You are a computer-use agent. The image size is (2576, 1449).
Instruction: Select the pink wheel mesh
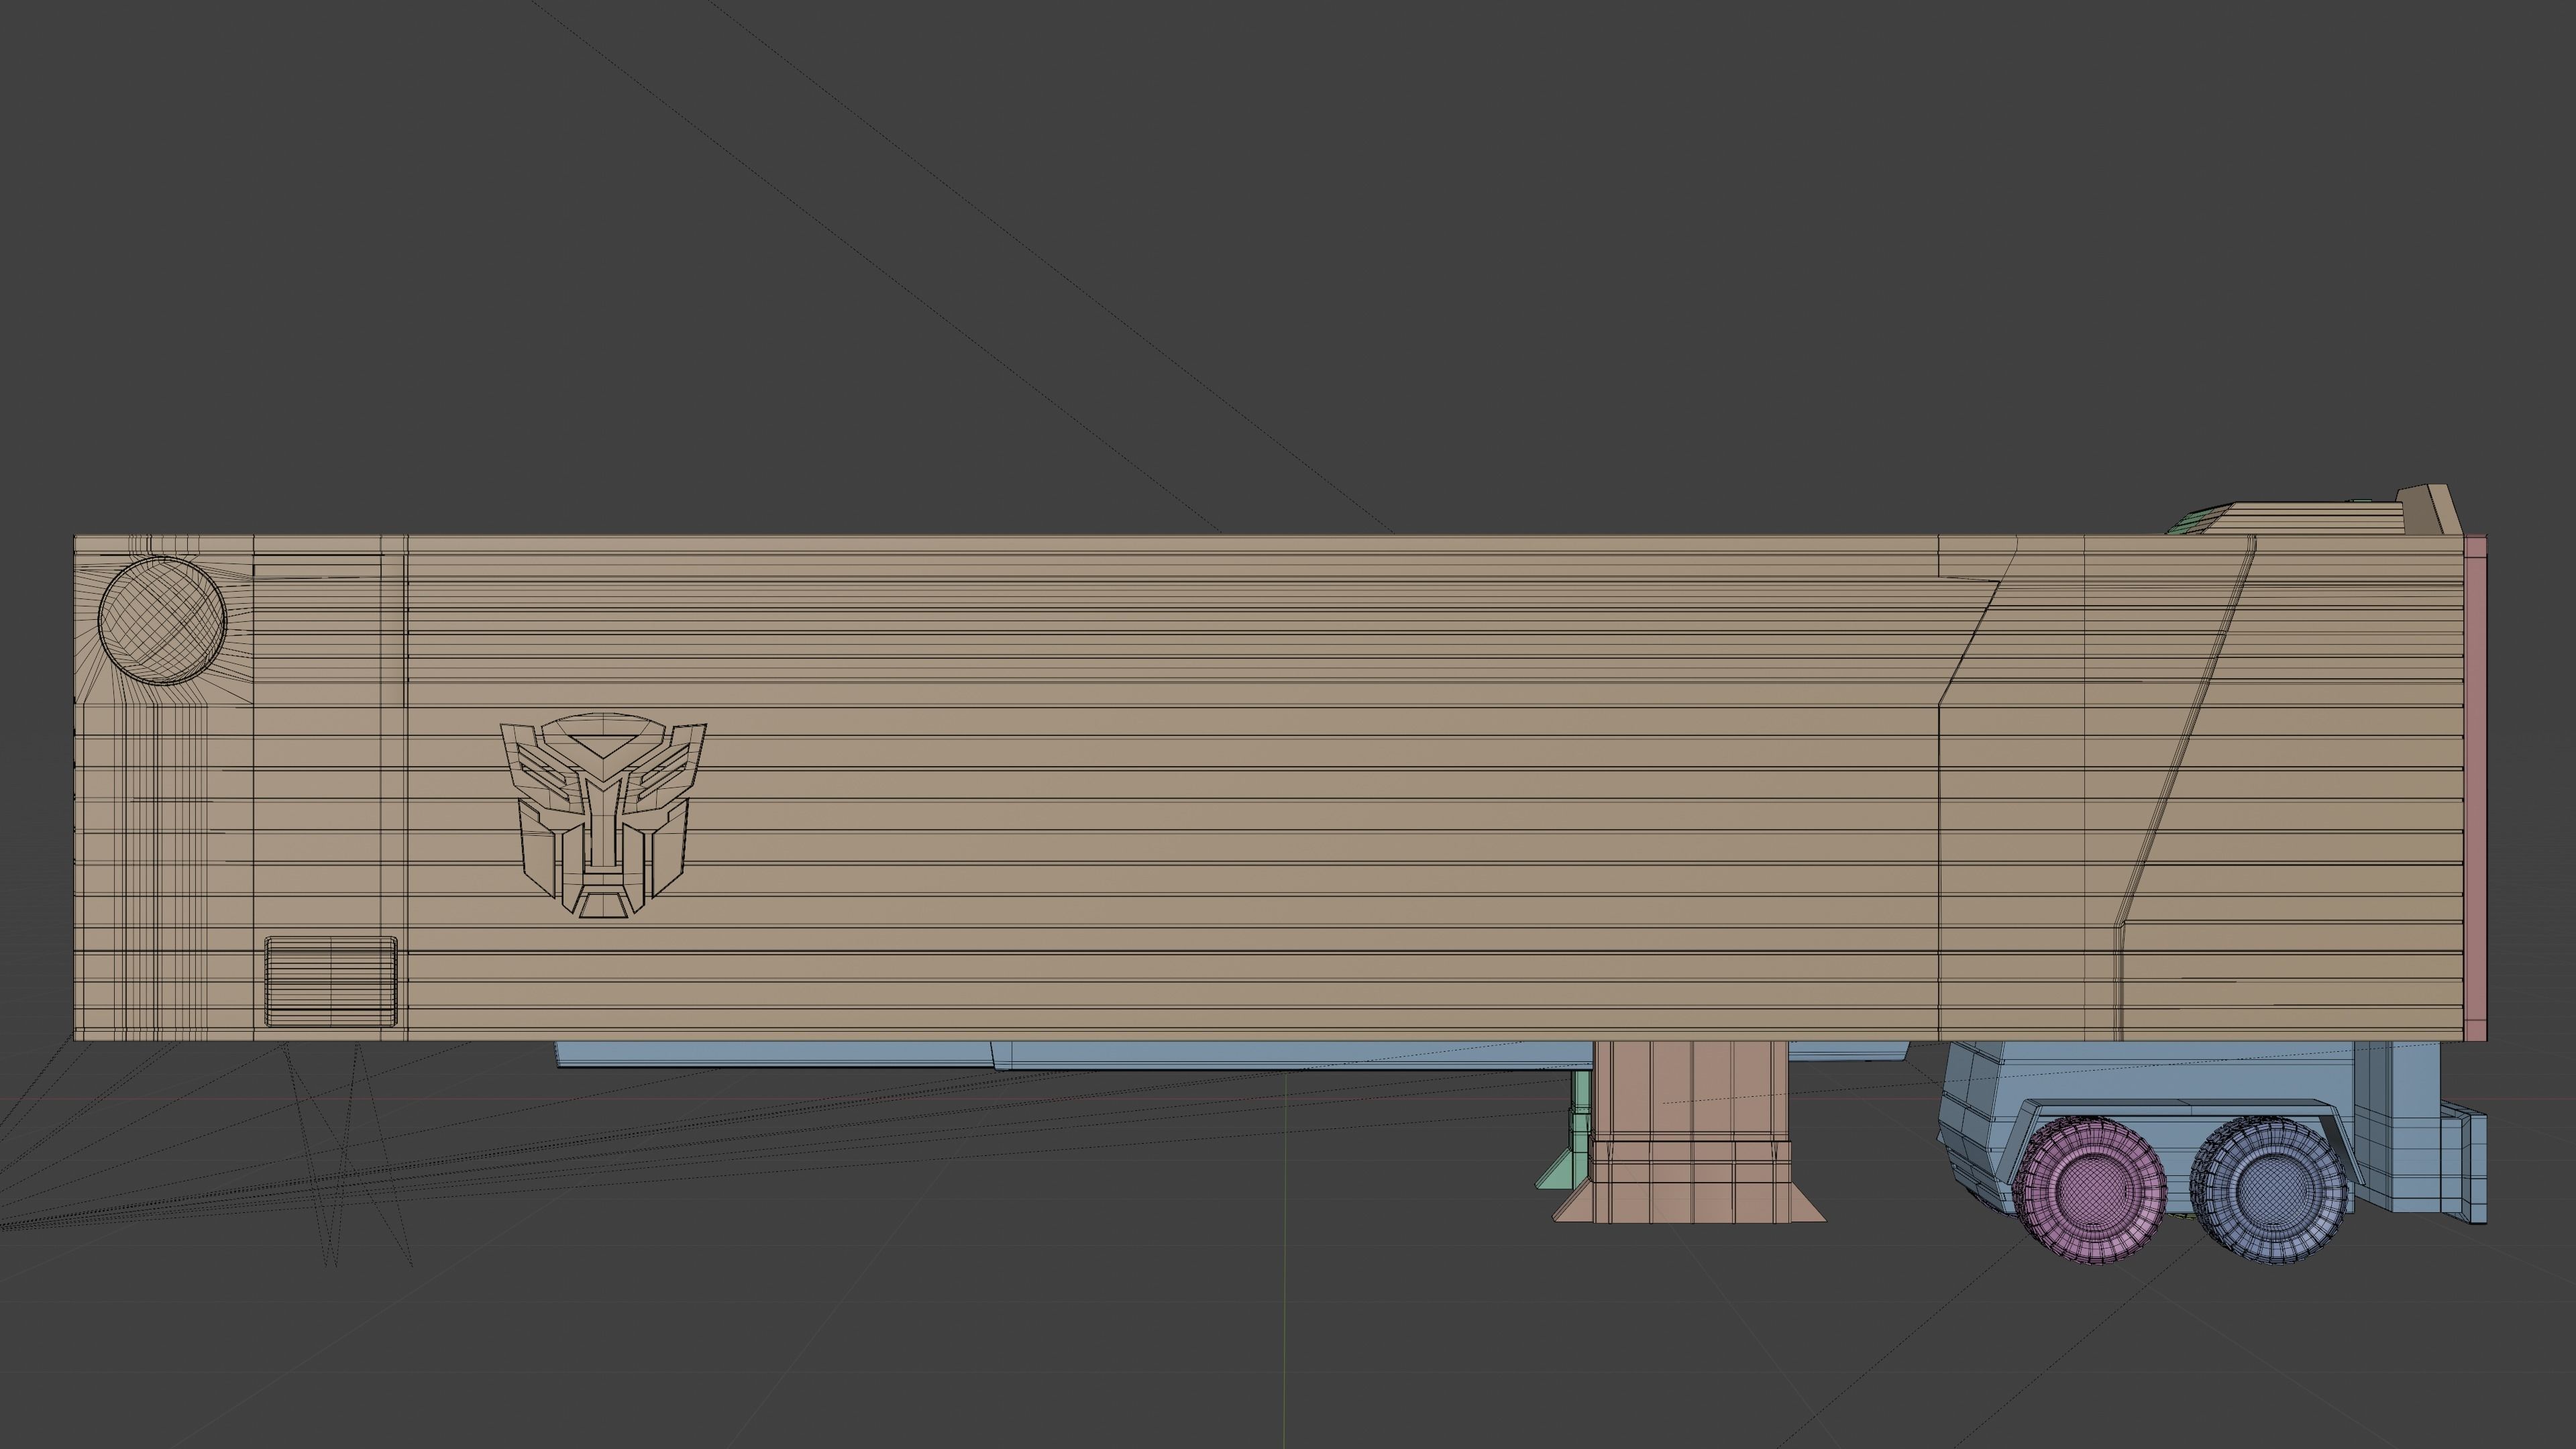pos(2090,1189)
